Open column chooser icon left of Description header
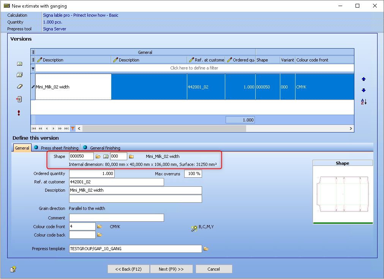The height and width of the screenshot is (279, 384). (33, 60)
